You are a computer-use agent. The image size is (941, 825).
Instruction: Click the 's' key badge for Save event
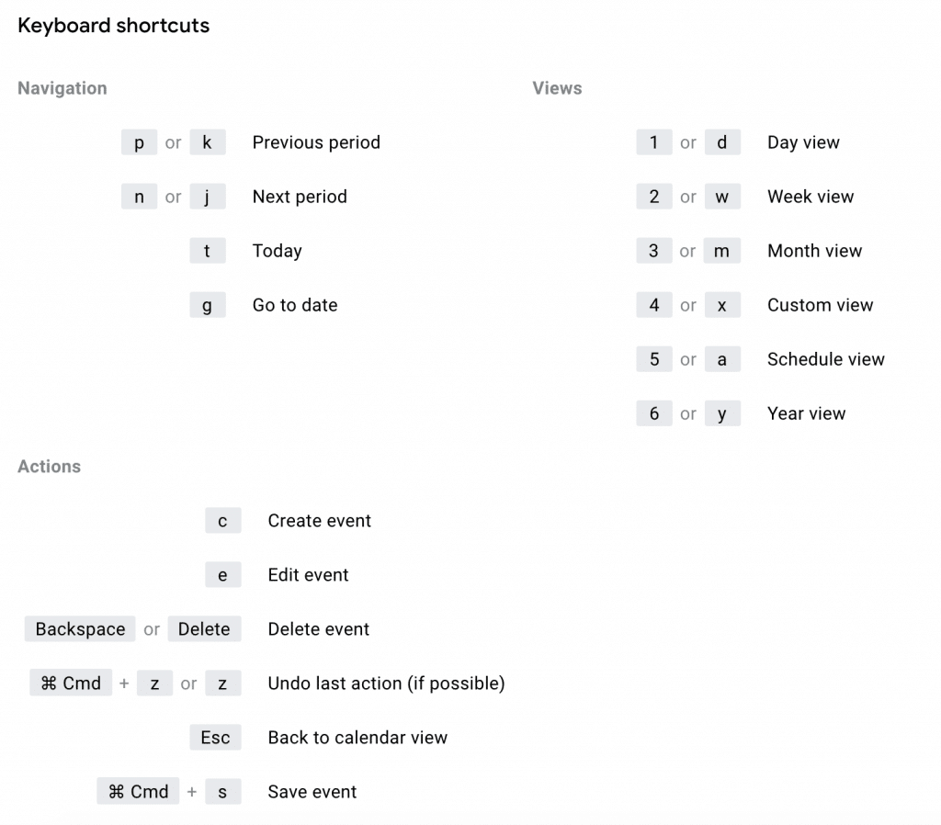[x=222, y=792]
